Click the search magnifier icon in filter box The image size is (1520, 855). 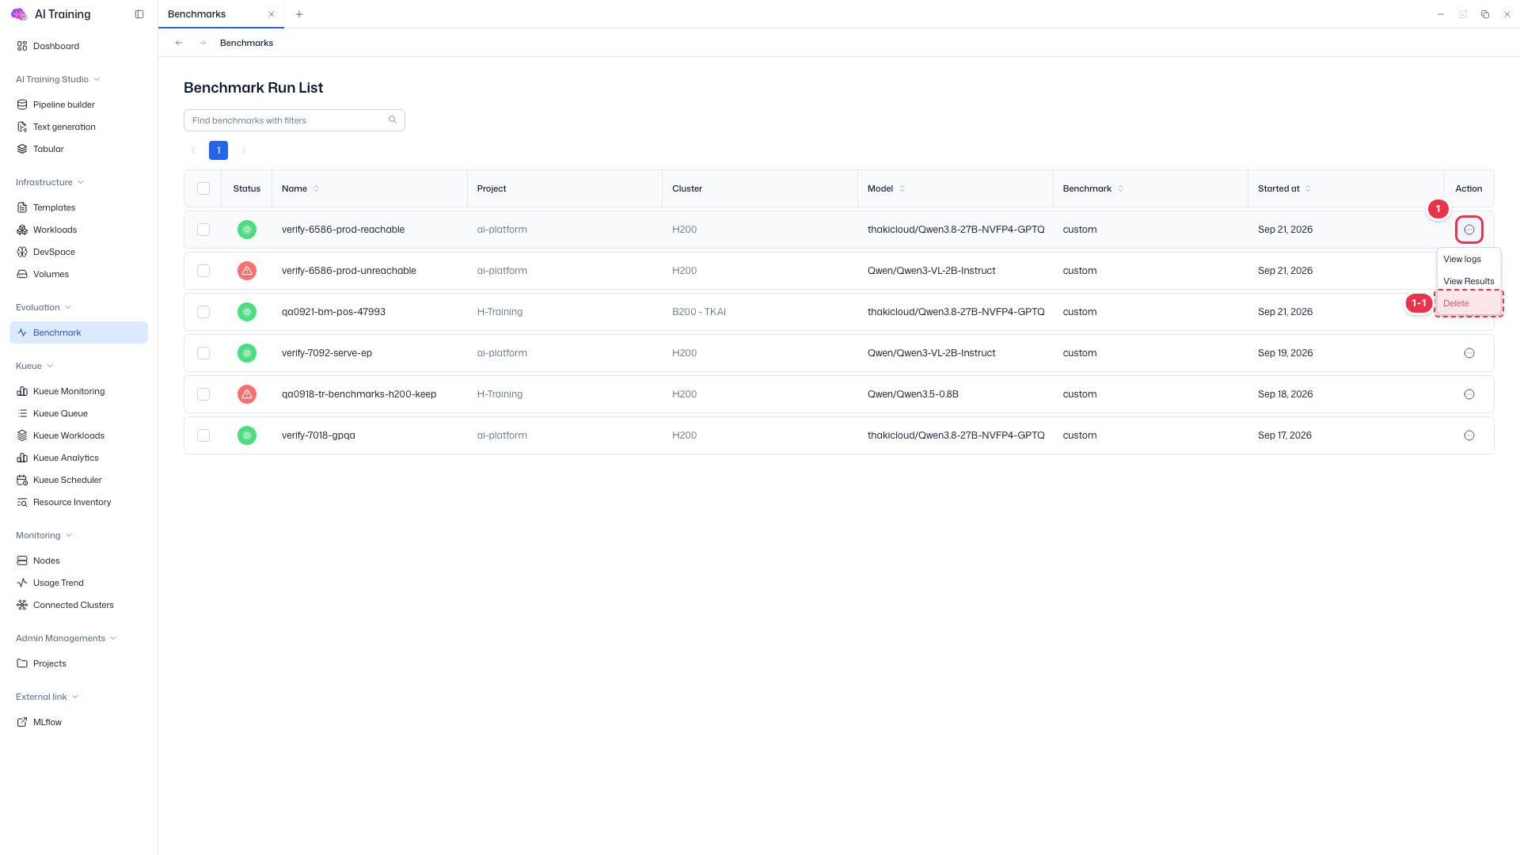click(392, 120)
